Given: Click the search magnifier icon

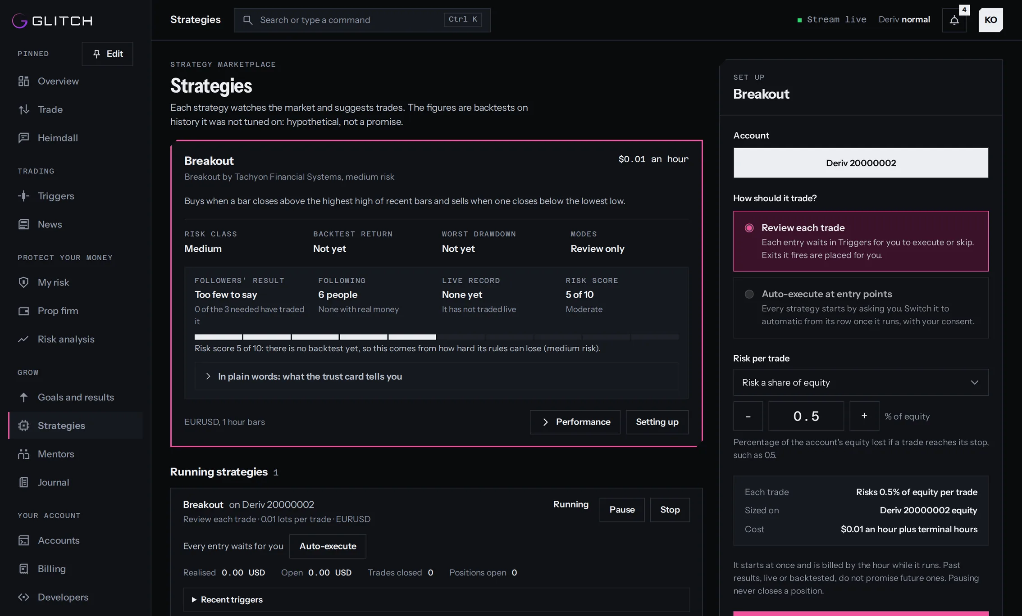Looking at the screenshot, I should point(247,20).
